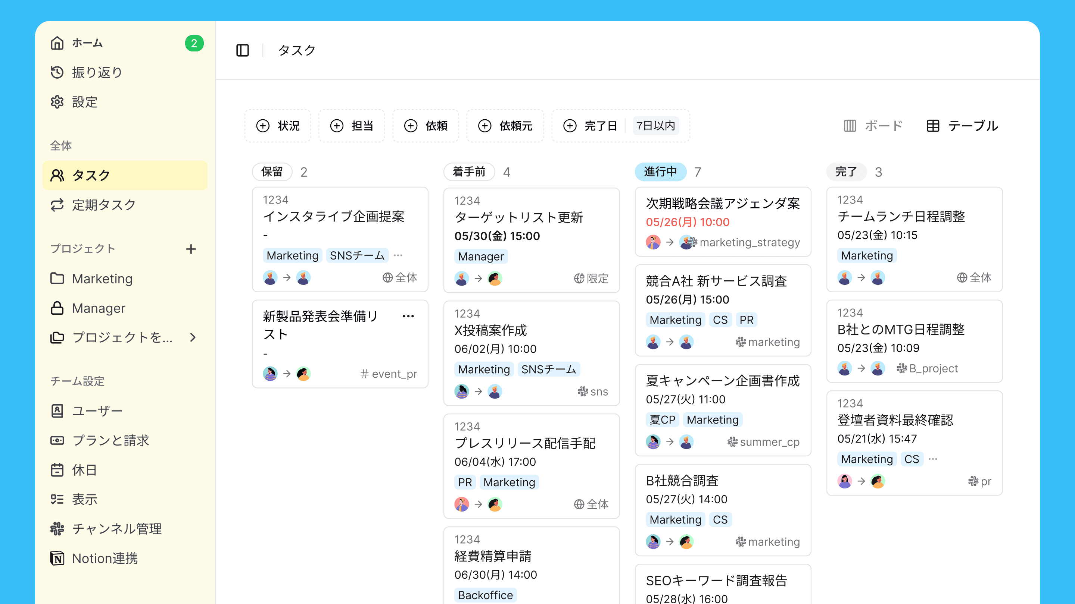Viewport: 1075px width, 604px height.
Task: Switch to ボード view
Action: coord(873,126)
